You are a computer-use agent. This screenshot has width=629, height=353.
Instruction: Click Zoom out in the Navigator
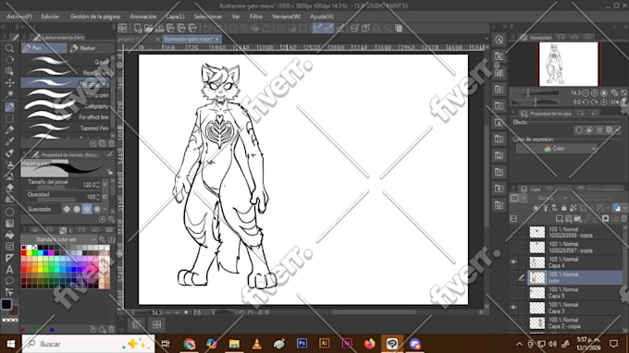coord(586,93)
